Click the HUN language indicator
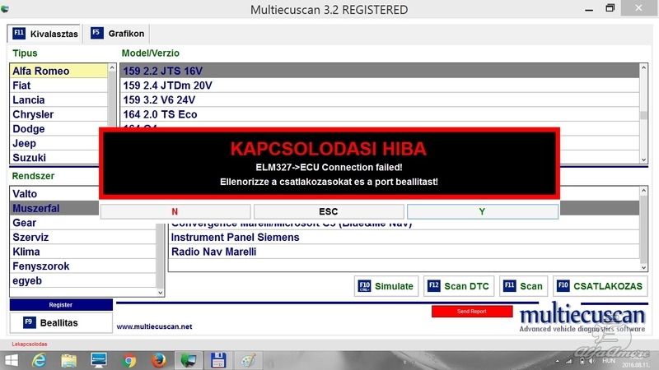This screenshot has height=370, width=659. [608, 361]
